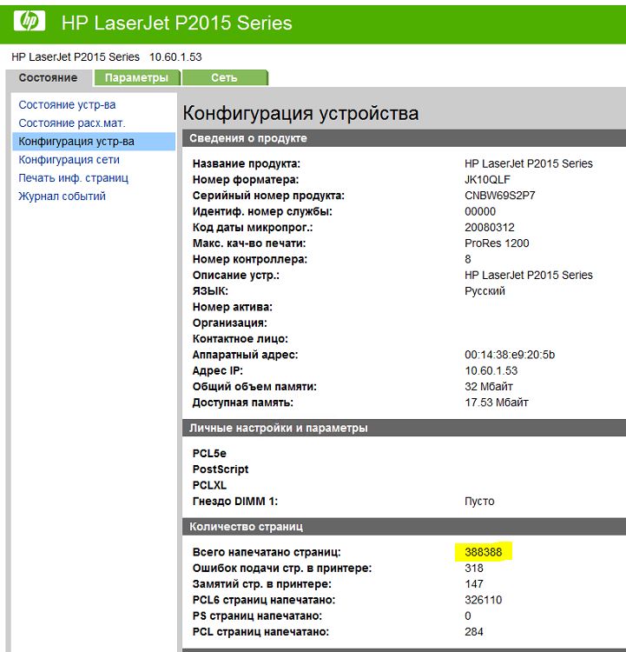Click the Количество страниц section header
The height and width of the screenshot is (652, 626).
404,527
